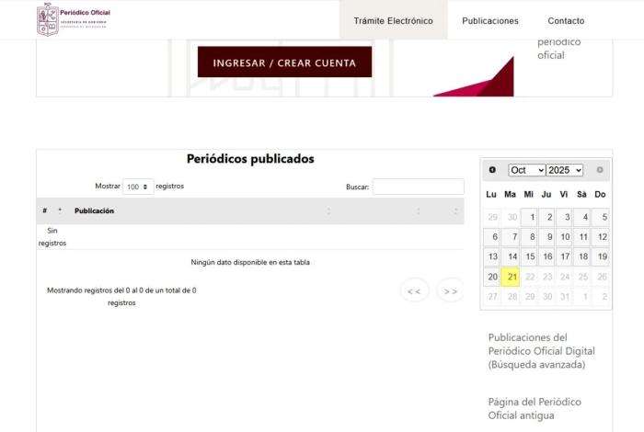Viewport: 644px width, 432px height.
Task: Open Publicaciones del Periódico Oficial Digital link
Action: point(541,351)
